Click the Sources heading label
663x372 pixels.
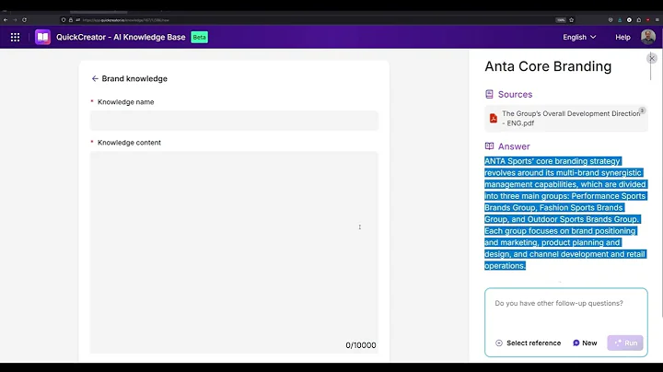coord(515,94)
